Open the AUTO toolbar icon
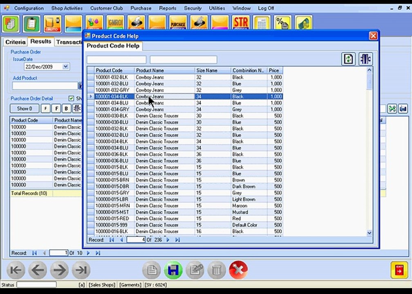412x294 pixels. tap(53, 24)
